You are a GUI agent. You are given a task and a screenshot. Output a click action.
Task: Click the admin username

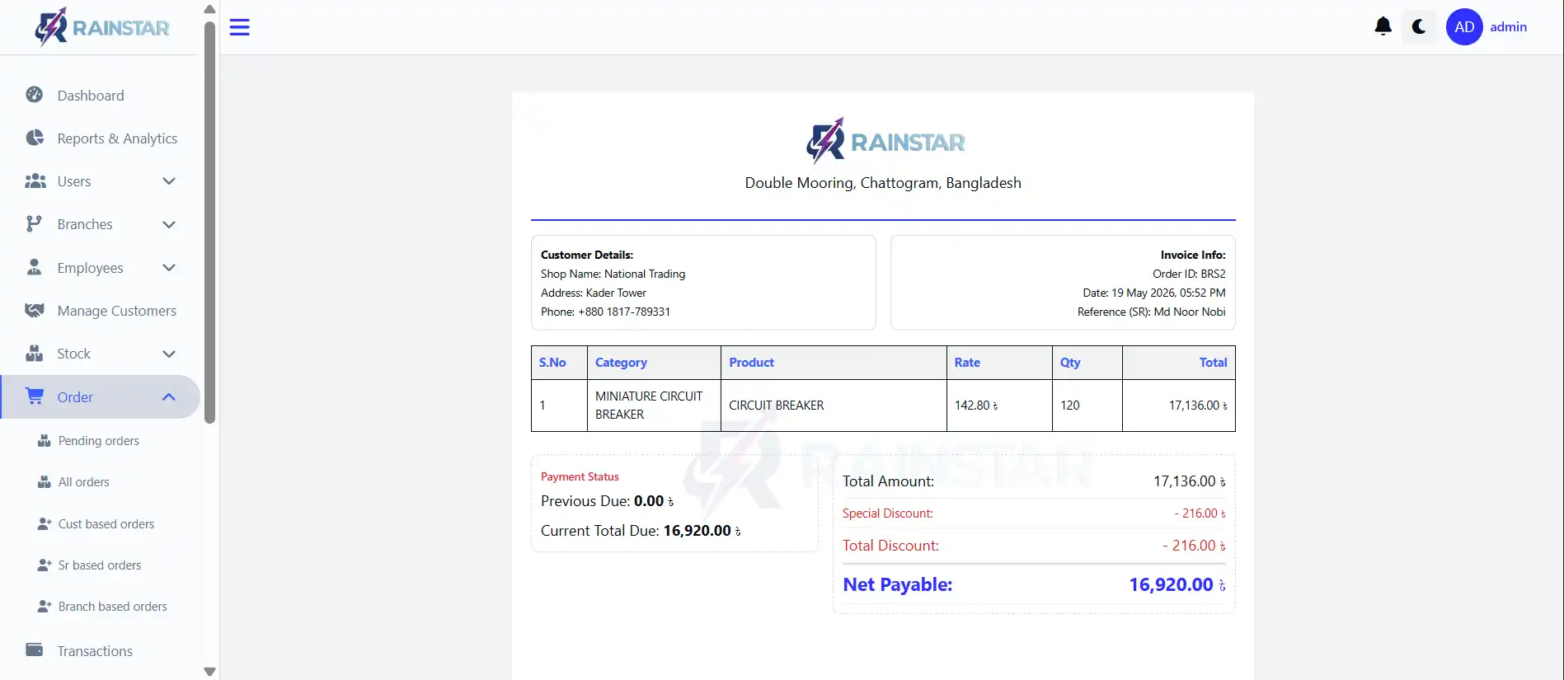(1508, 26)
